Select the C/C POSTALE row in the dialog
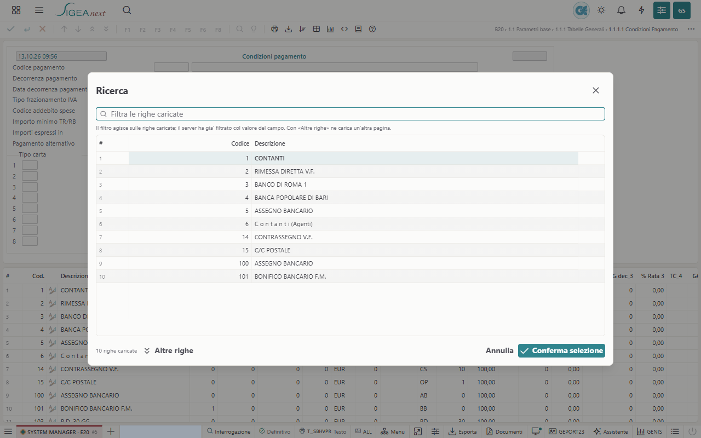The height and width of the screenshot is (438, 701). click(x=350, y=250)
